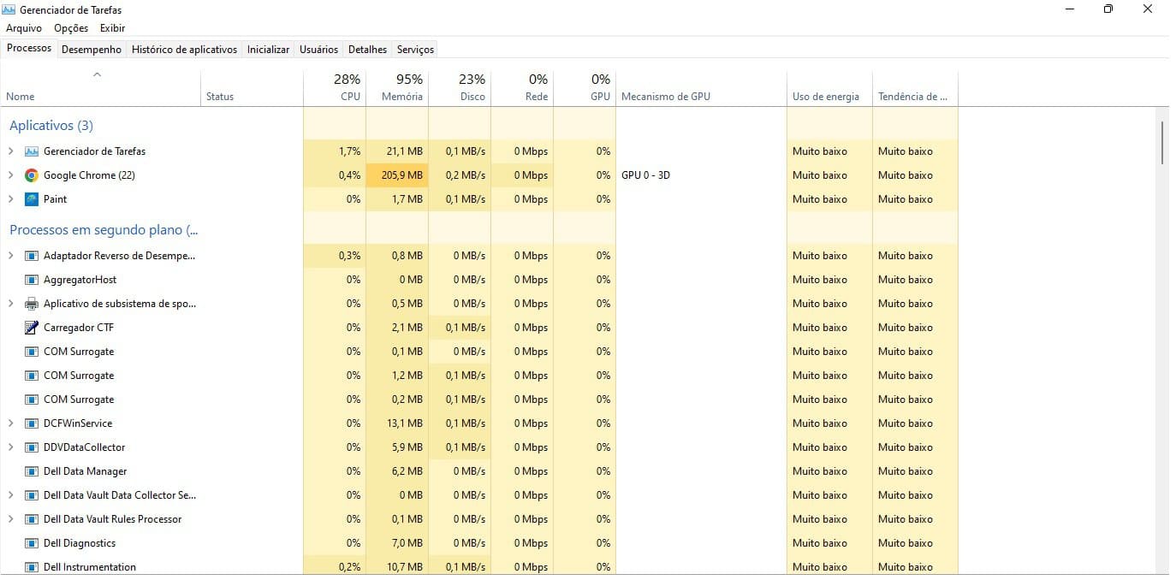Click the printer icon for Aplicativo de subsistema
Image resolution: width=1176 pixels, height=580 pixels.
point(32,304)
